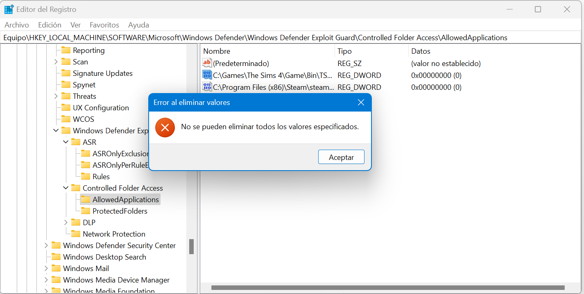584x294 pixels.
Task: Sort values by the Tipo column header
Action: tap(372, 51)
